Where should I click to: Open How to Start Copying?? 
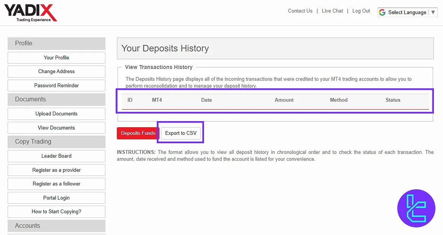[56, 211]
